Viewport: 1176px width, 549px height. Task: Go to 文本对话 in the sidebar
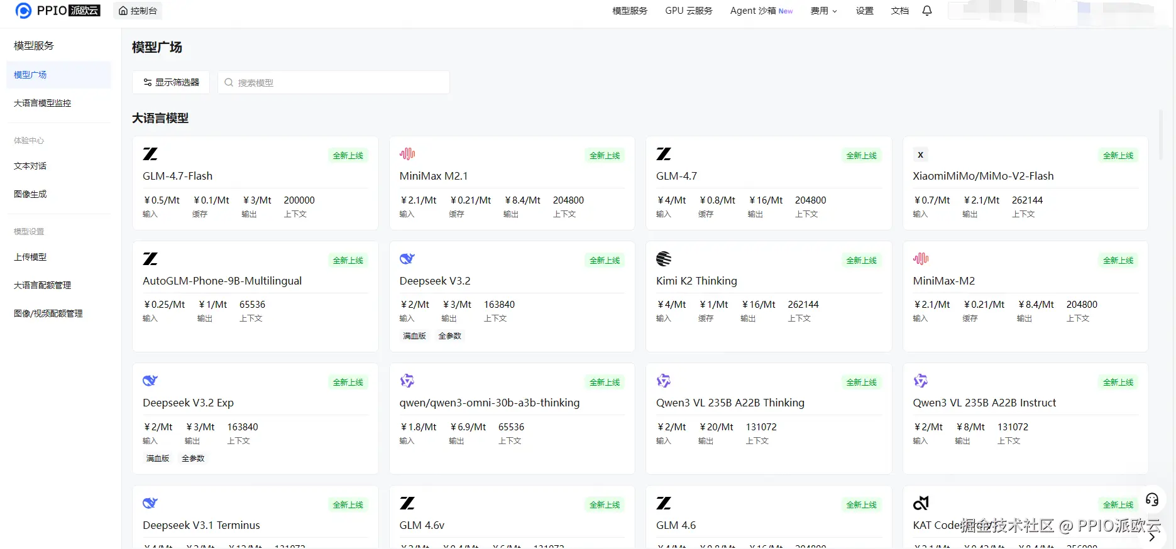click(x=30, y=166)
